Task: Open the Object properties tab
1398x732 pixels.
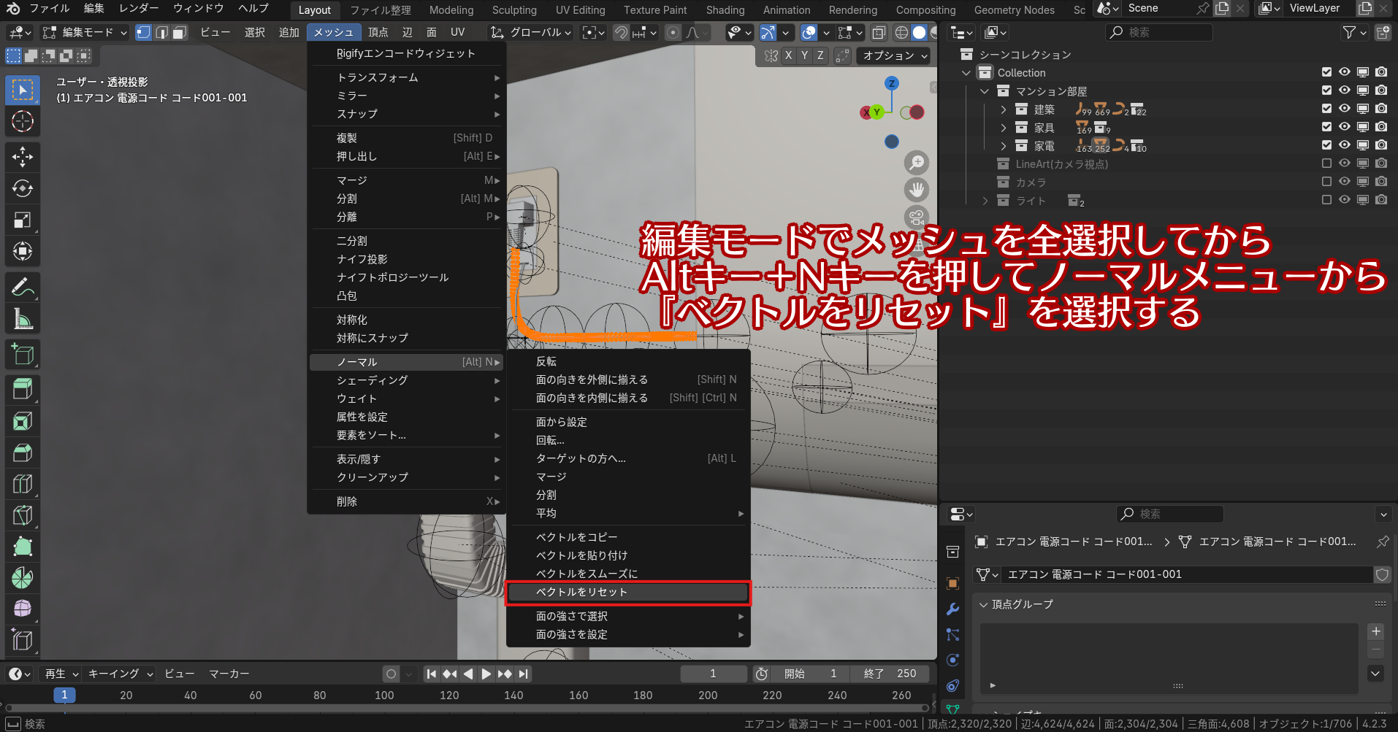Action: (x=952, y=583)
